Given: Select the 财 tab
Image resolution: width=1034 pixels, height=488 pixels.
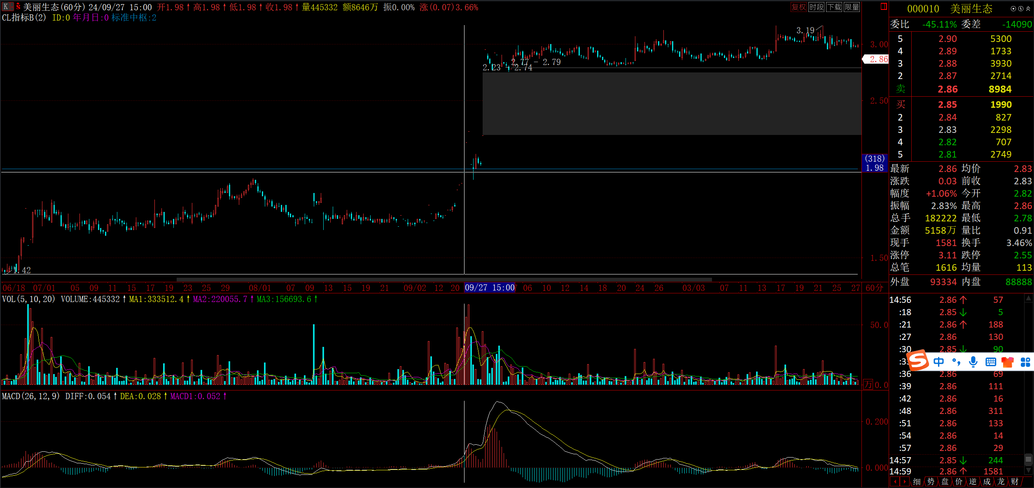Looking at the screenshot, I should [1015, 481].
